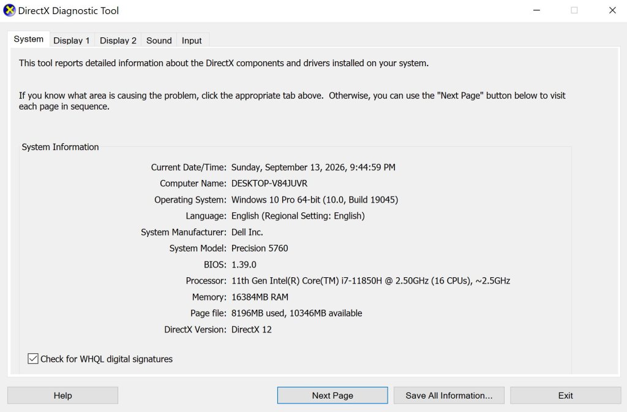Click the 'Memory:' label

209,297
